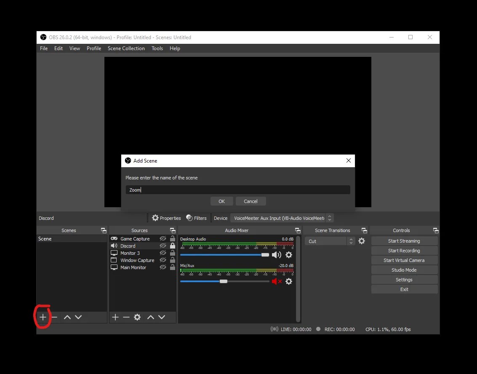Open the Scene Collection menu
Screen dimensions: 477x374
point(126,48)
